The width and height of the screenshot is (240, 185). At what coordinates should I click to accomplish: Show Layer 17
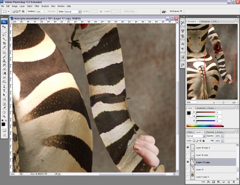point(188,169)
